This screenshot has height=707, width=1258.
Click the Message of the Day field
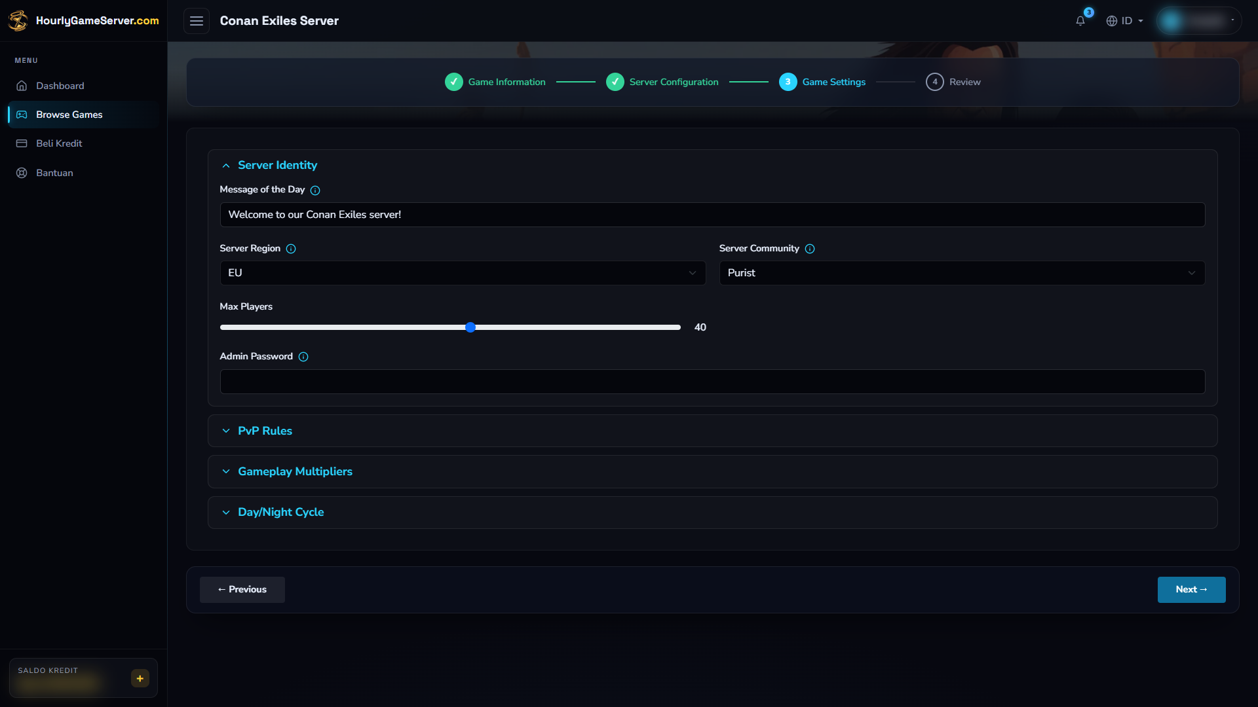[x=712, y=215]
